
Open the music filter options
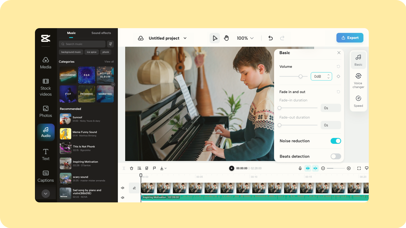[111, 44]
